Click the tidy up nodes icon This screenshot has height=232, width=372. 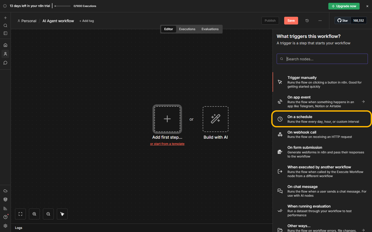(62, 214)
